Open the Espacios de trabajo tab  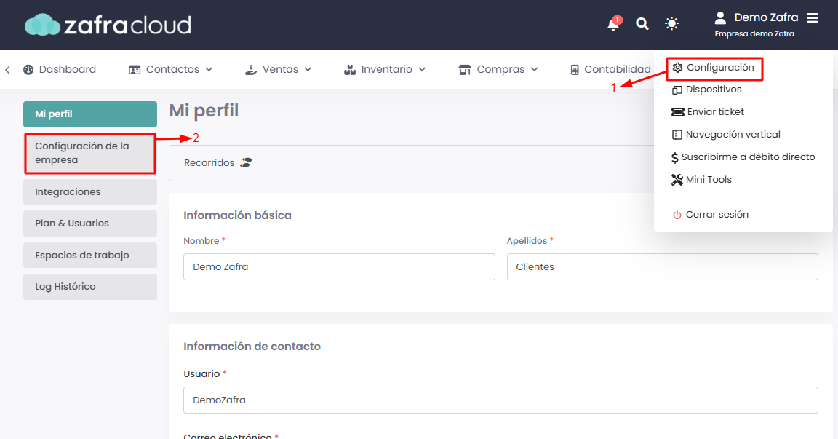click(x=89, y=255)
